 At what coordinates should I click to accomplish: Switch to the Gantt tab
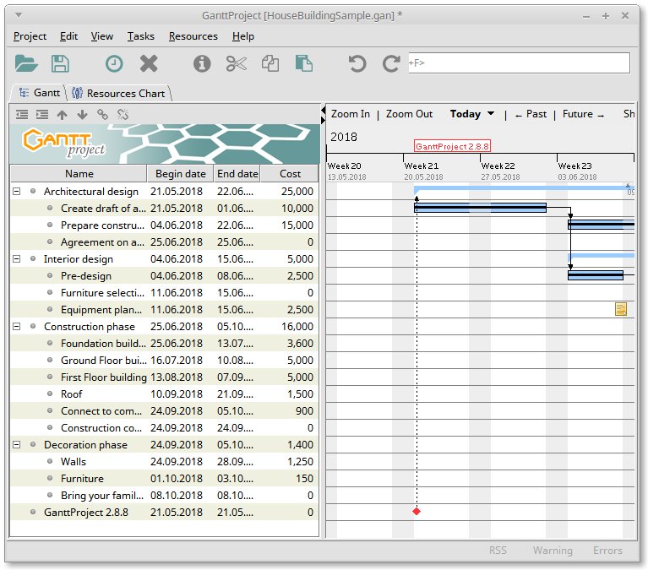point(40,93)
